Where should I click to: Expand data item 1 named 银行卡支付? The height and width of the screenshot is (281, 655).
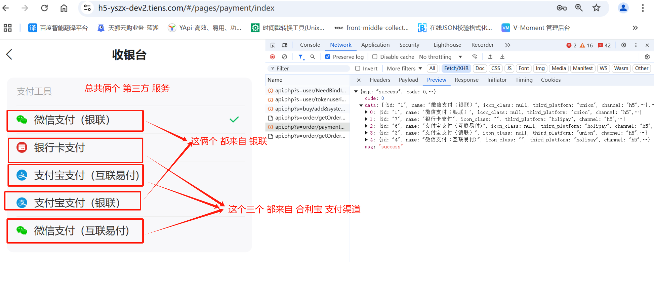(366, 119)
